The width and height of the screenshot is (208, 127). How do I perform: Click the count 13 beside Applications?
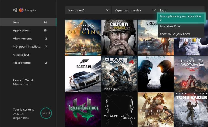(x=45, y=30)
